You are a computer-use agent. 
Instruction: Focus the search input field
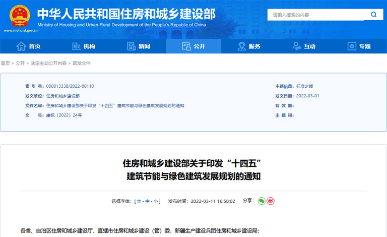click(x=317, y=15)
